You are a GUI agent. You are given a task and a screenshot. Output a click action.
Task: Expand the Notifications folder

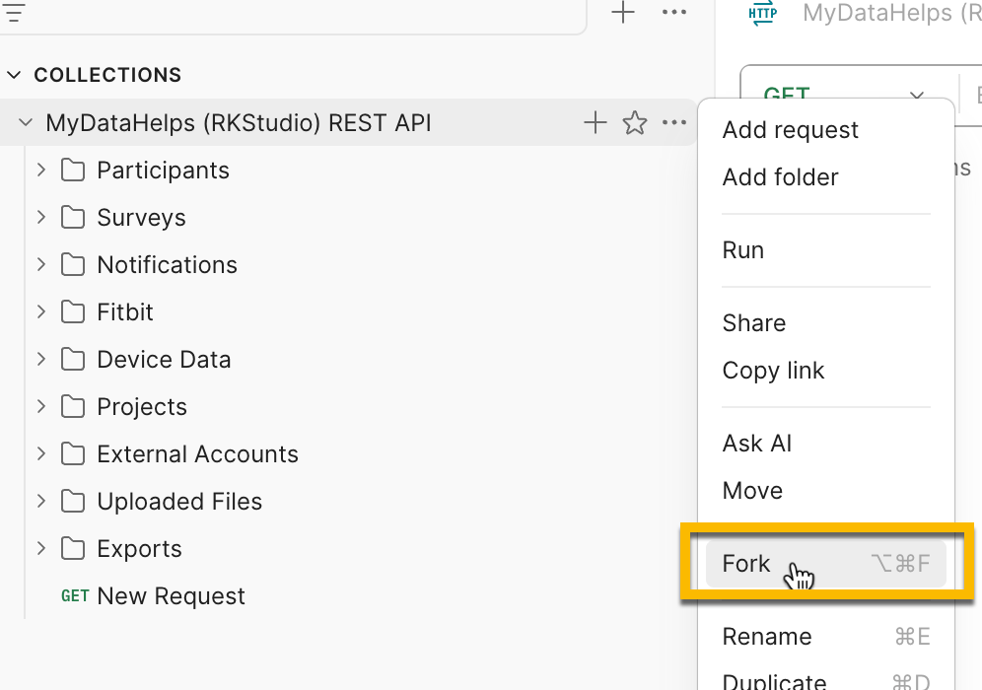click(x=41, y=265)
